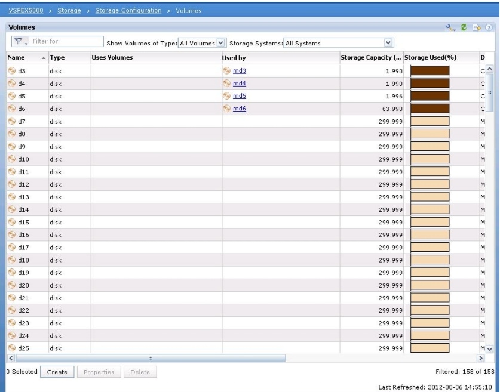Viewport: 500px width, 392px height.
Task: Click the vertical scrollbar down arrow
Action: click(x=490, y=349)
